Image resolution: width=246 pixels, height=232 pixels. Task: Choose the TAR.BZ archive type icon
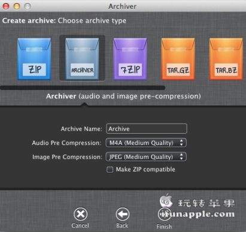(x=226, y=59)
